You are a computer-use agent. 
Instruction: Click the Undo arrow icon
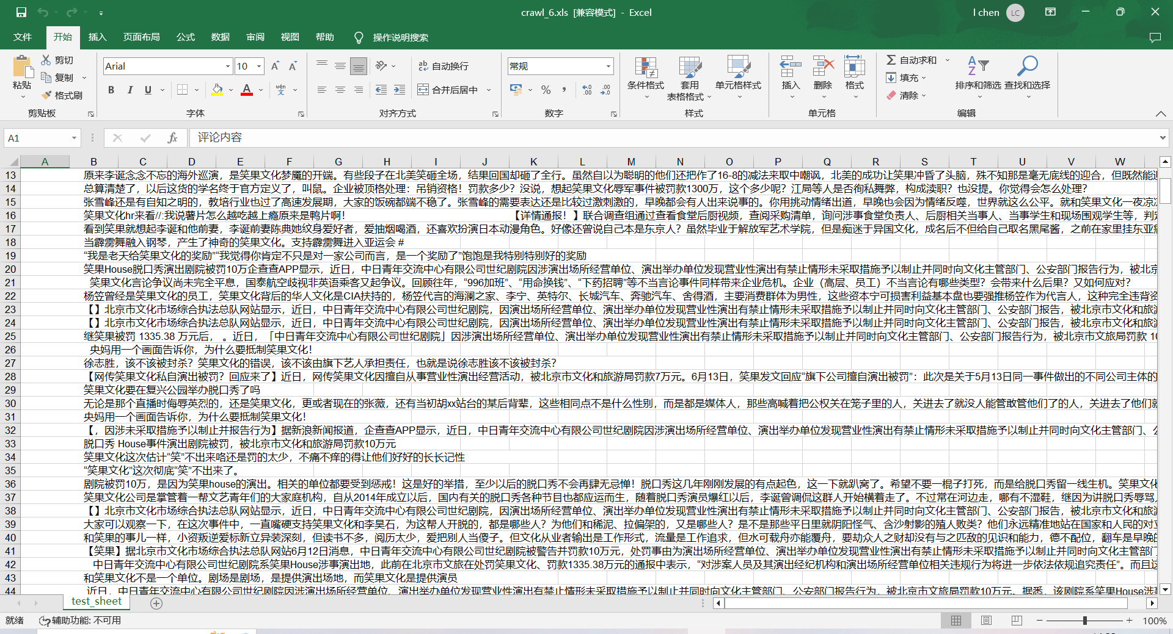click(43, 12)
